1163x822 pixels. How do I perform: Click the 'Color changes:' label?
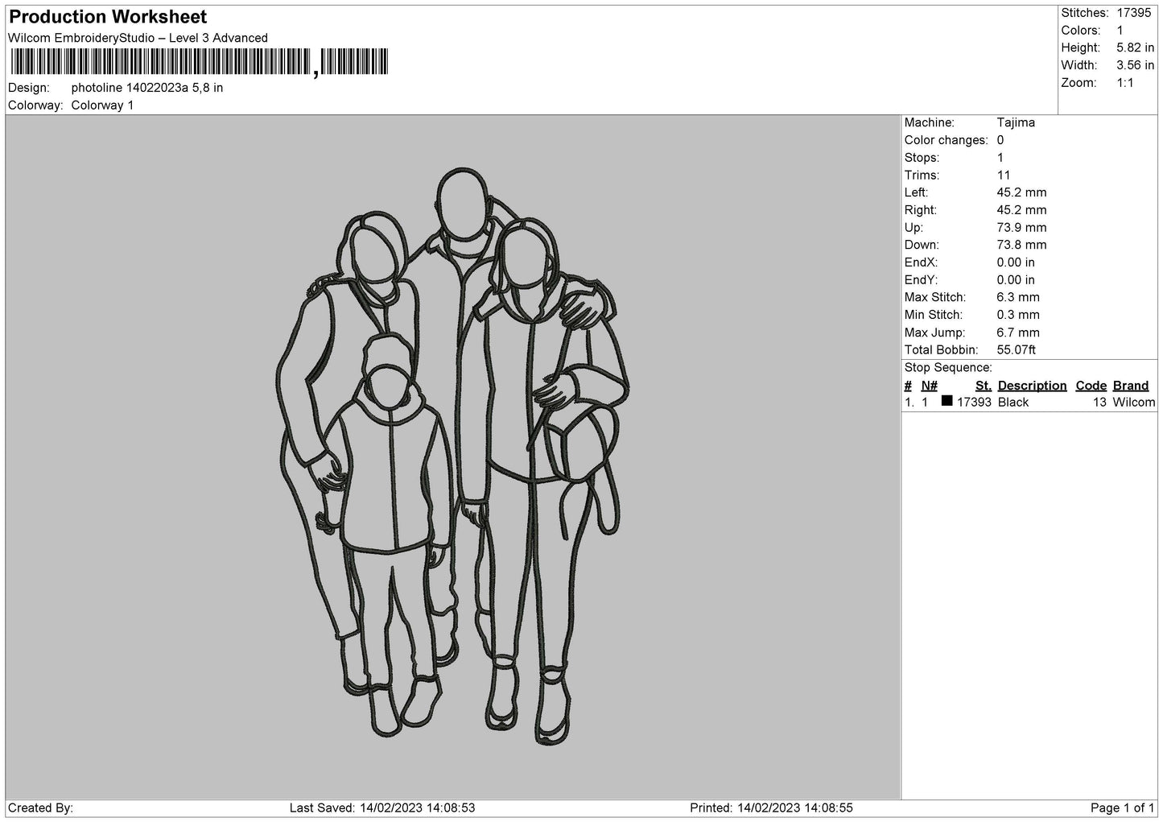(946, 140)
